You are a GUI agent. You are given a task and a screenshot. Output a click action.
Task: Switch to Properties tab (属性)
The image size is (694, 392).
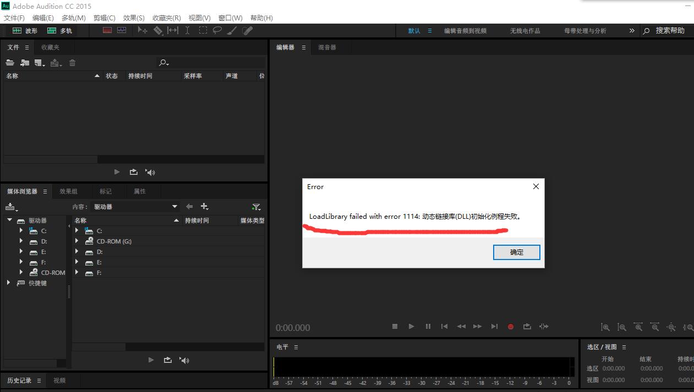140,191
